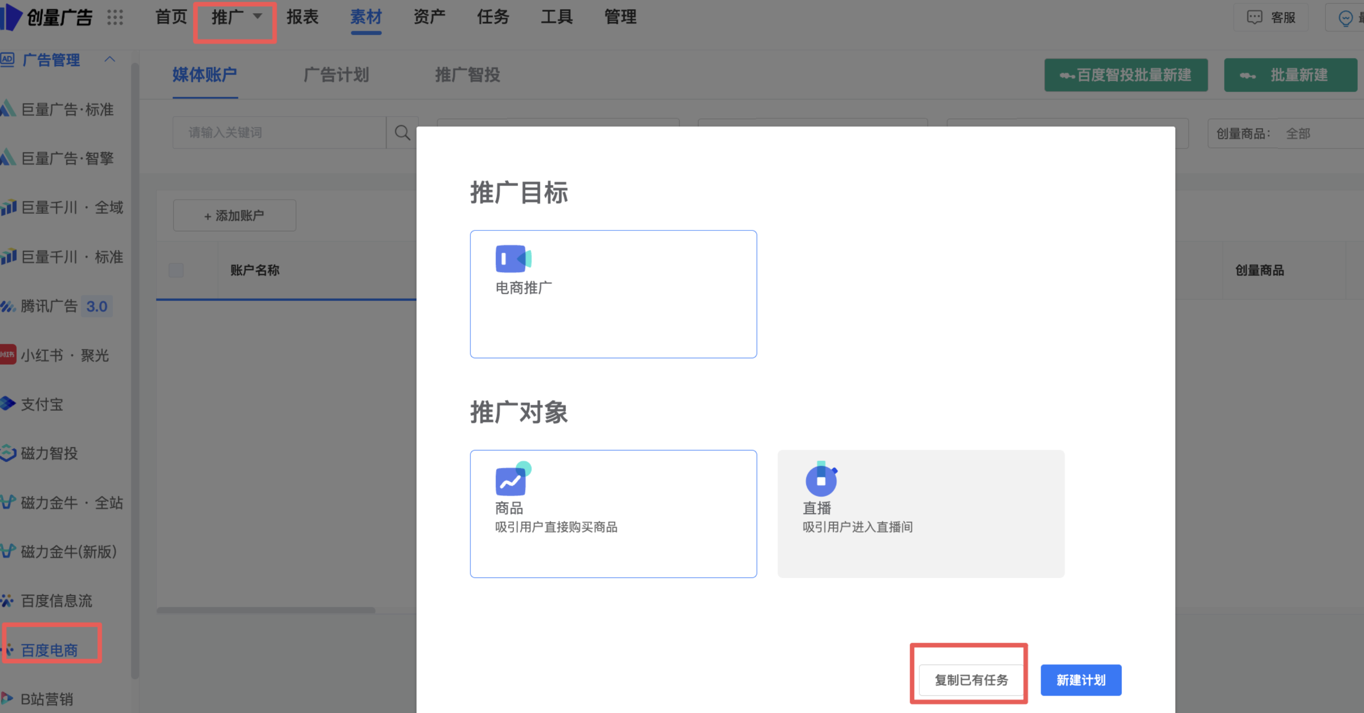The image size is (1364, 713).
Task: Open the 素材 menu
Action: 366,17
